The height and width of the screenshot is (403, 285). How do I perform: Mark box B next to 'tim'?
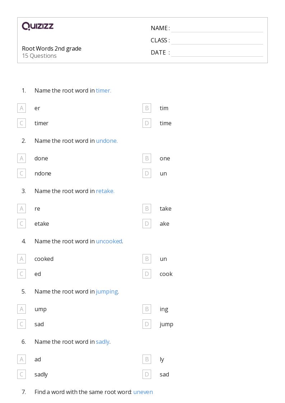pyautogui.click(x=147, y=108)
